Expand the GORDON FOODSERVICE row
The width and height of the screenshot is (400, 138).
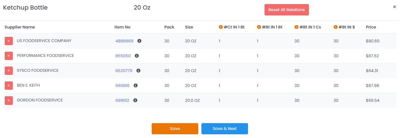point(9,100)
